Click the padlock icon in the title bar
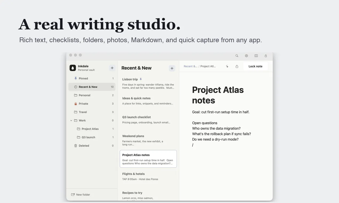Screen dimensions: 339x203 [x=266, y=56]
